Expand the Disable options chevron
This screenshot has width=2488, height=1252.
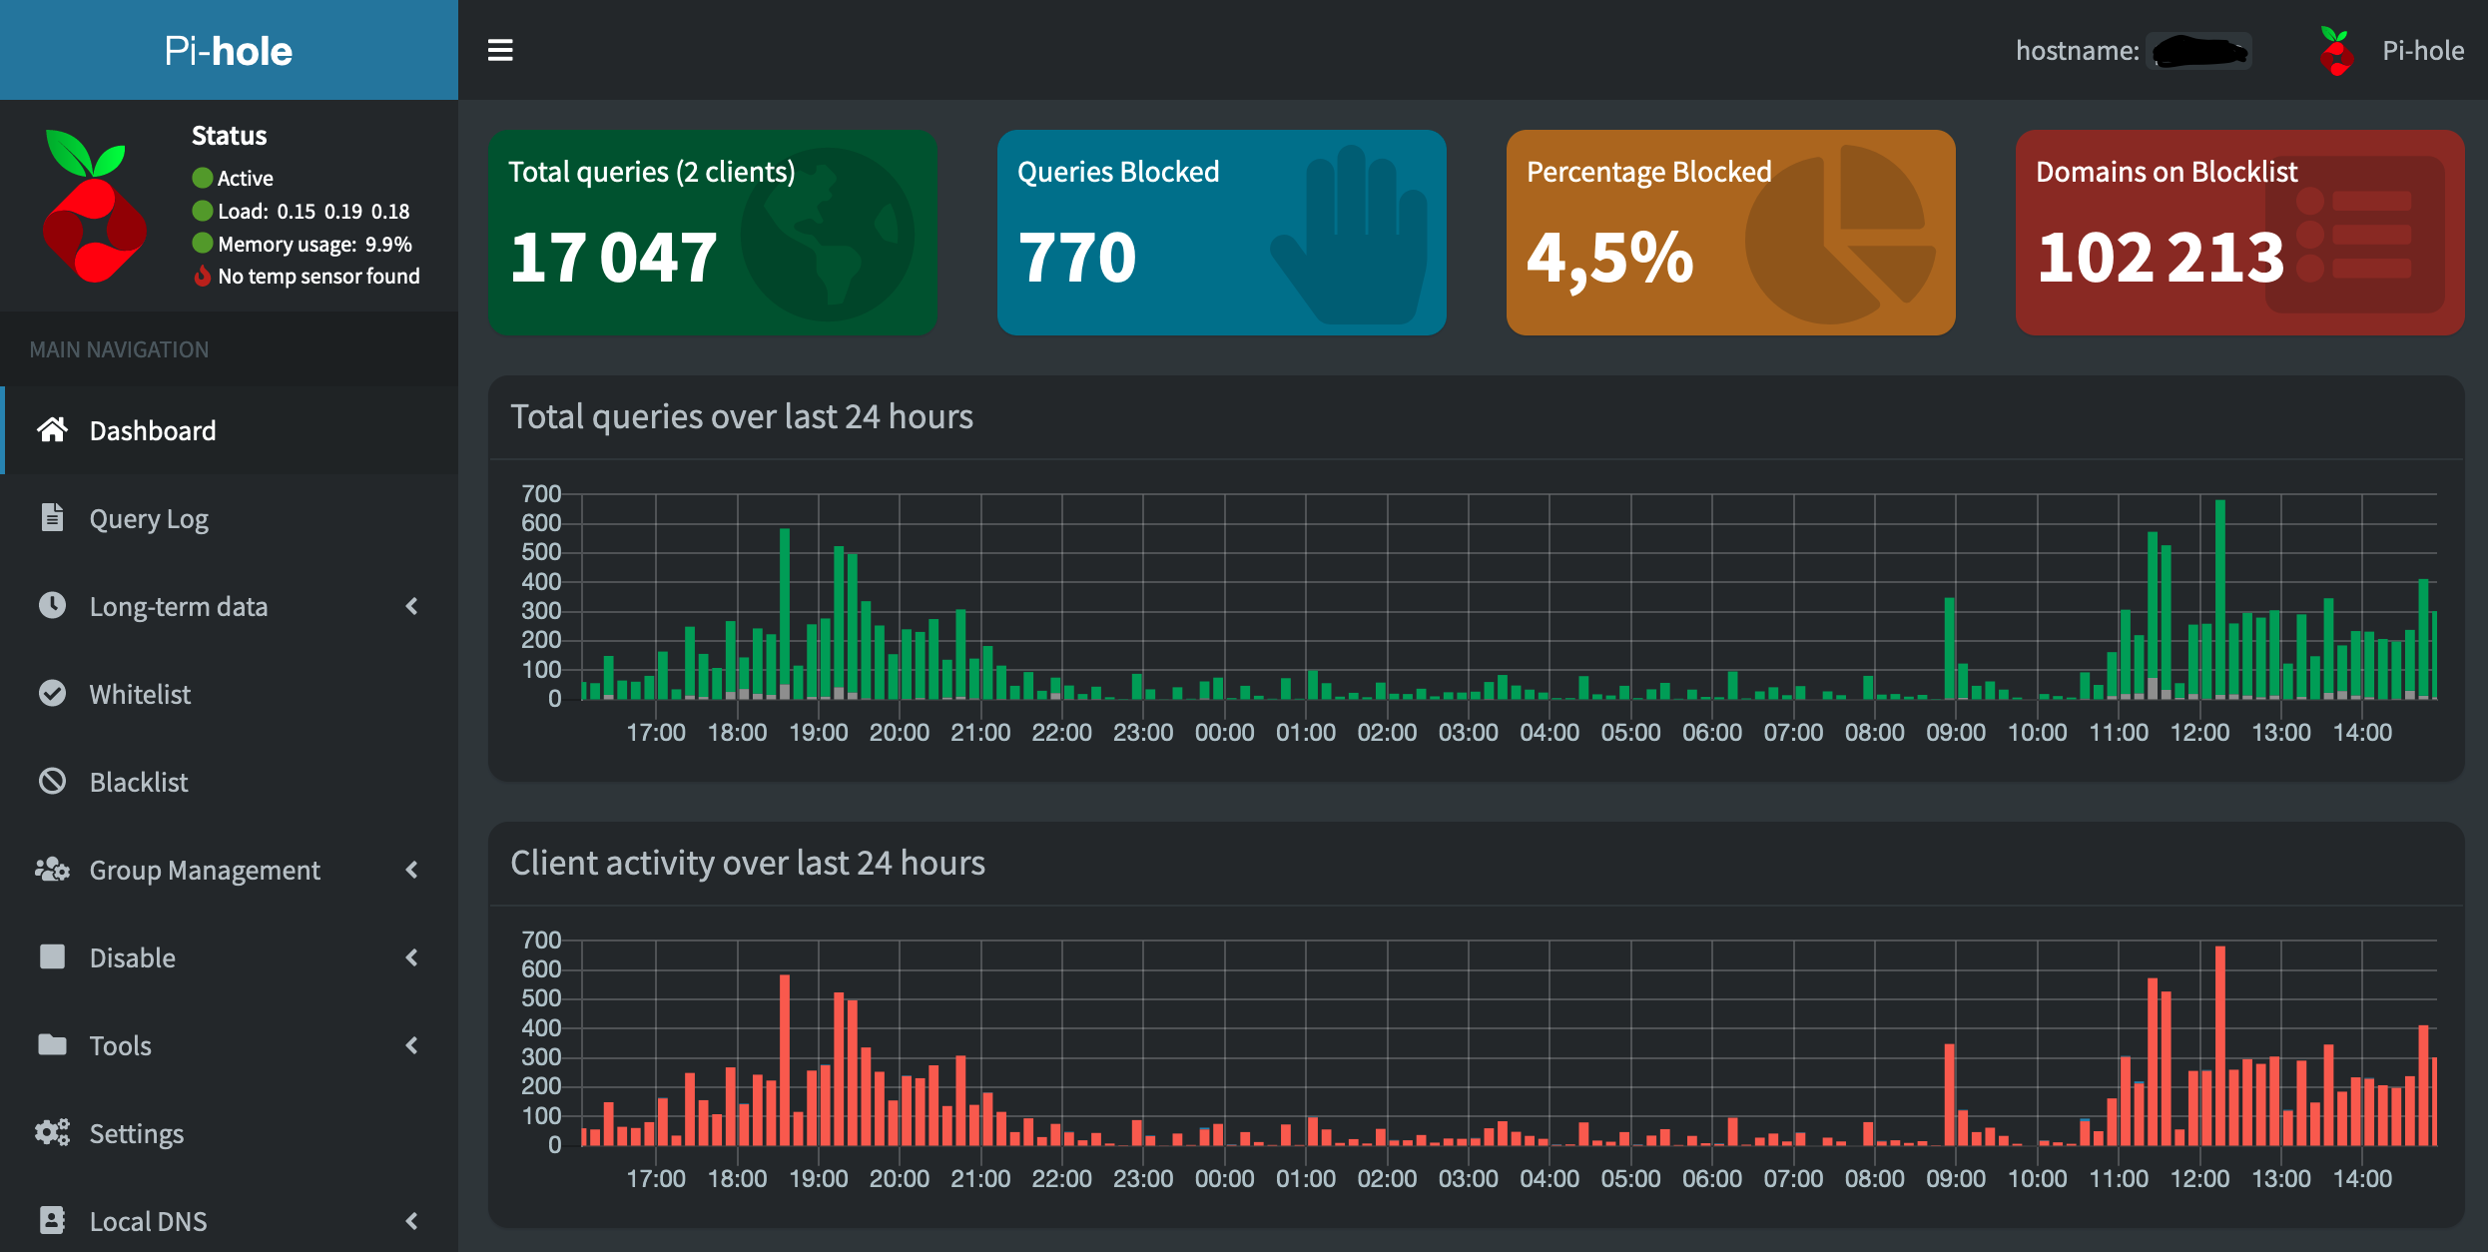click(411, 957)
